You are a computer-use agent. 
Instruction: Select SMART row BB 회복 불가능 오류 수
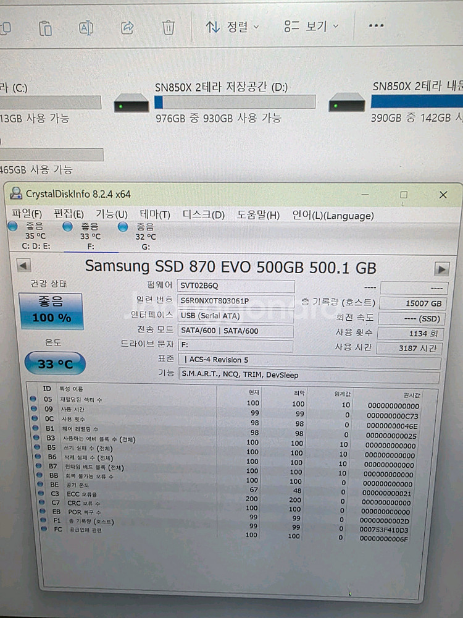223,479
